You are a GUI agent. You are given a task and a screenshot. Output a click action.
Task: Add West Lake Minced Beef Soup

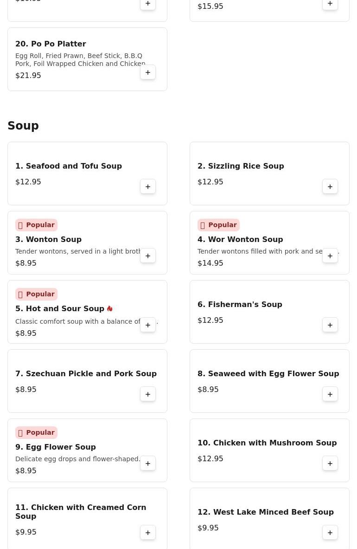(330, 533)
